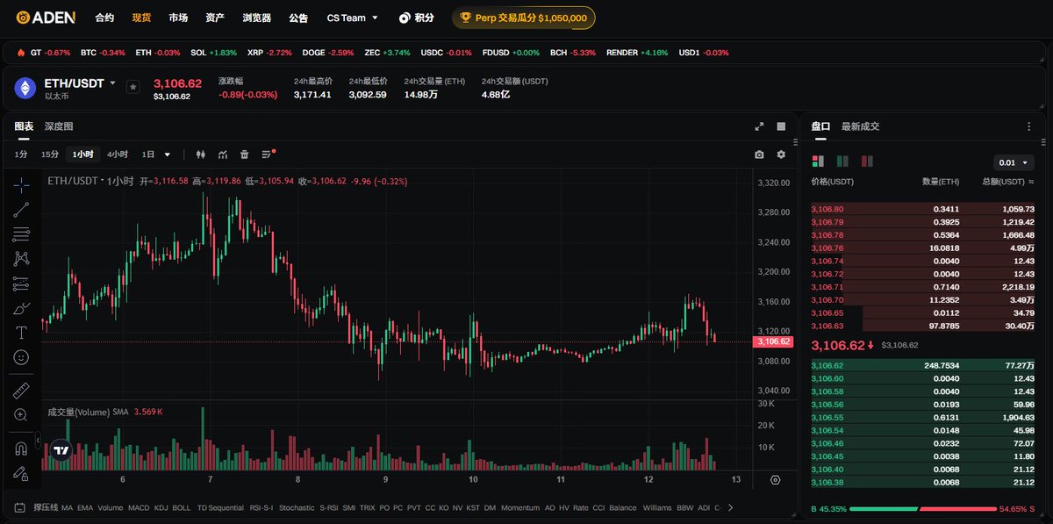Select the text annotation tool
This screenshot has height=524, width=1053.
(21, 333)
